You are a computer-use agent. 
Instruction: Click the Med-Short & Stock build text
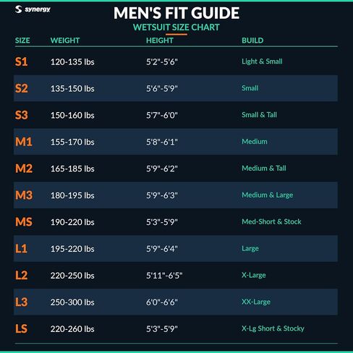(271, 221)
